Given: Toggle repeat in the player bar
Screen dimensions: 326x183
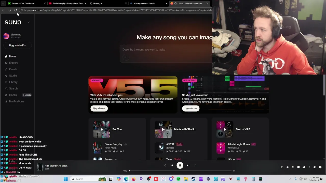Looking at the screenshot, I should point(195,165).
